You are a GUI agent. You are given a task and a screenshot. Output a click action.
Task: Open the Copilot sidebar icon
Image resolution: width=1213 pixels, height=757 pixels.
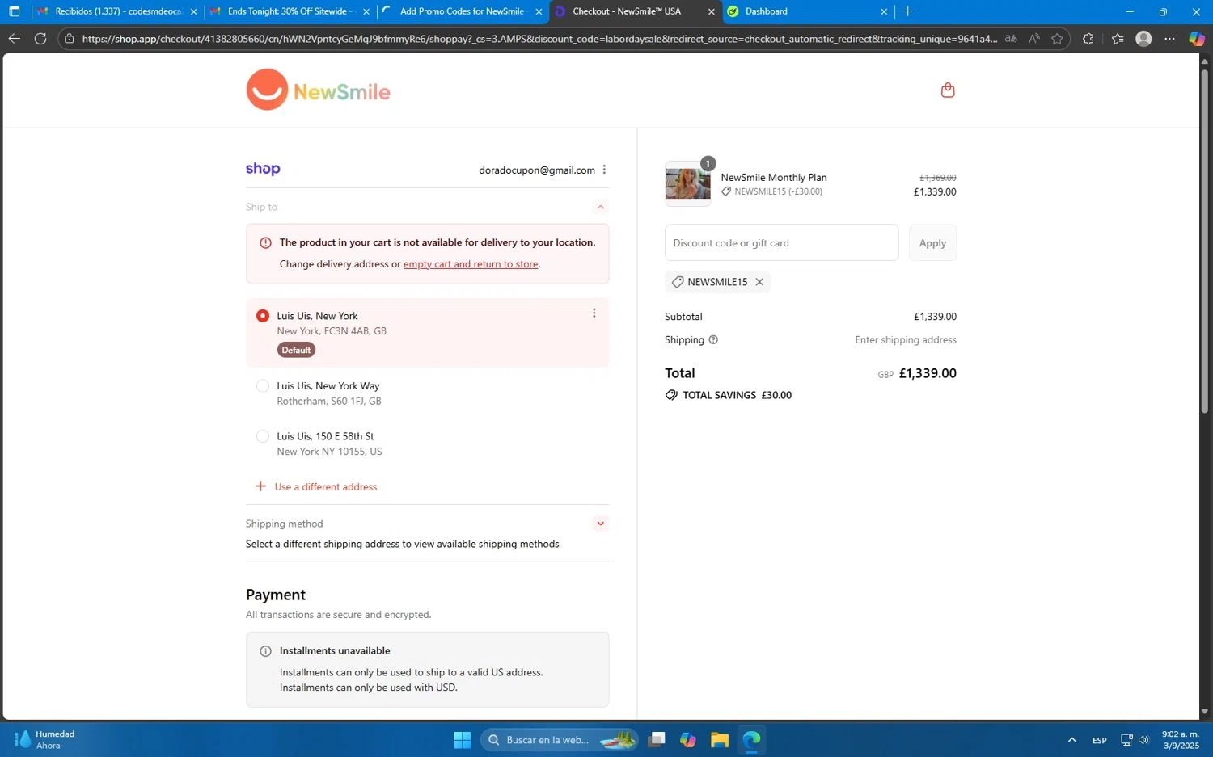(x=1197, y=39)
